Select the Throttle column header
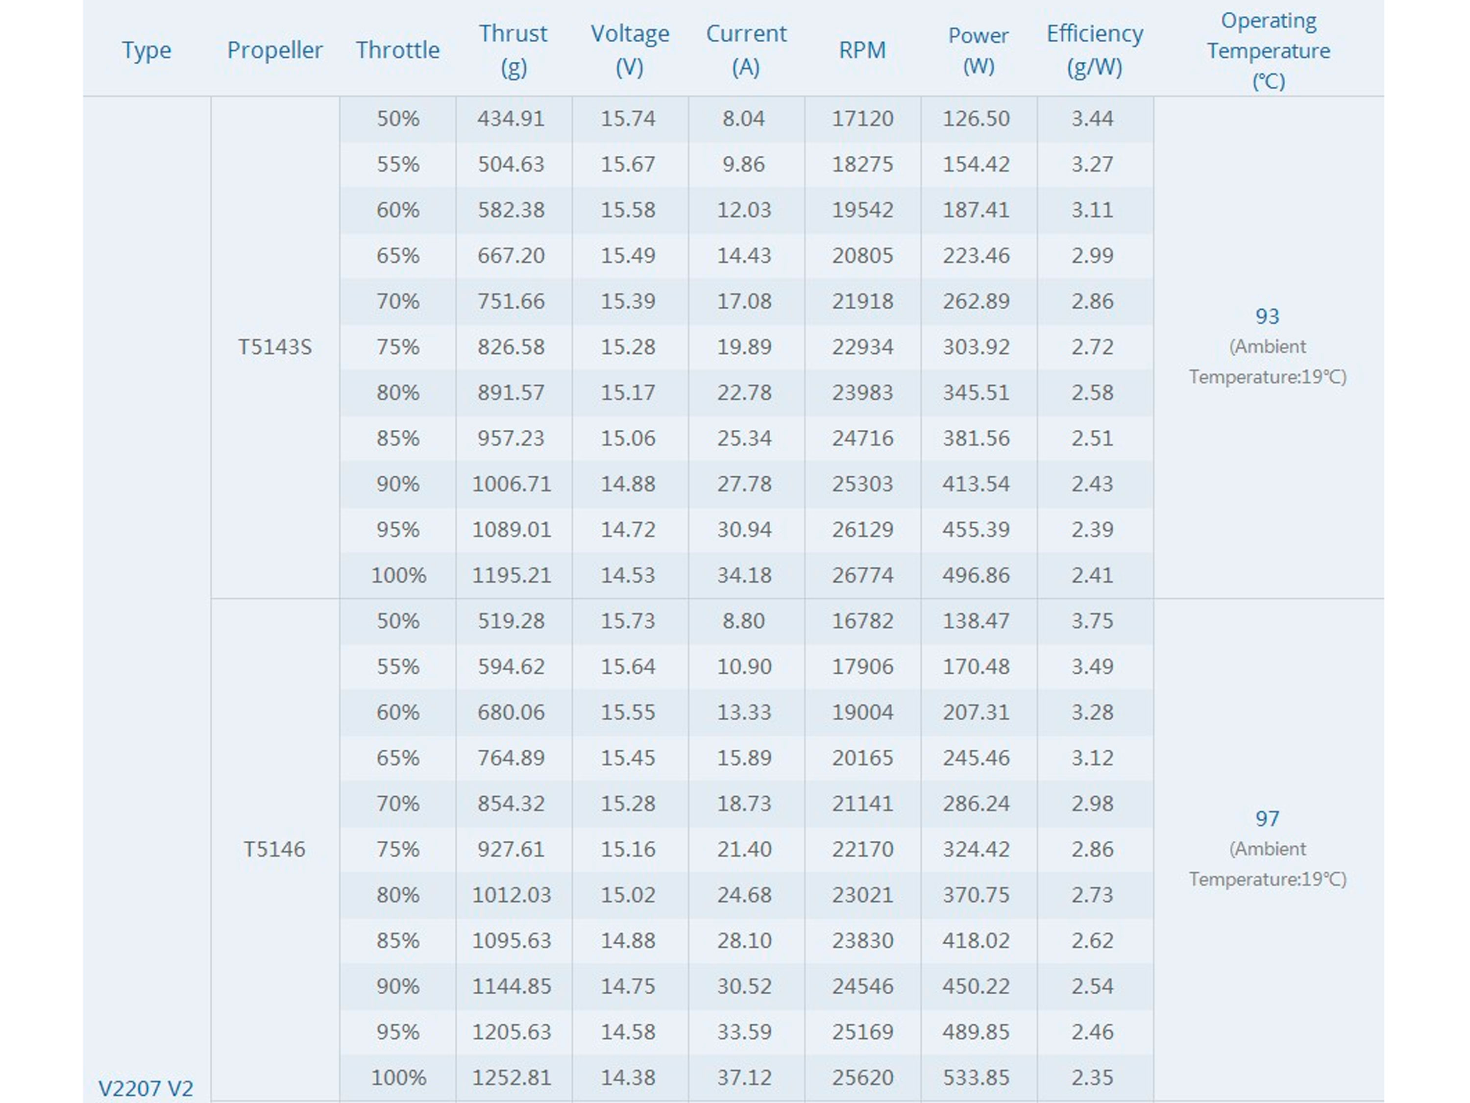The image size is (1470, 1103). click(397, 50)
